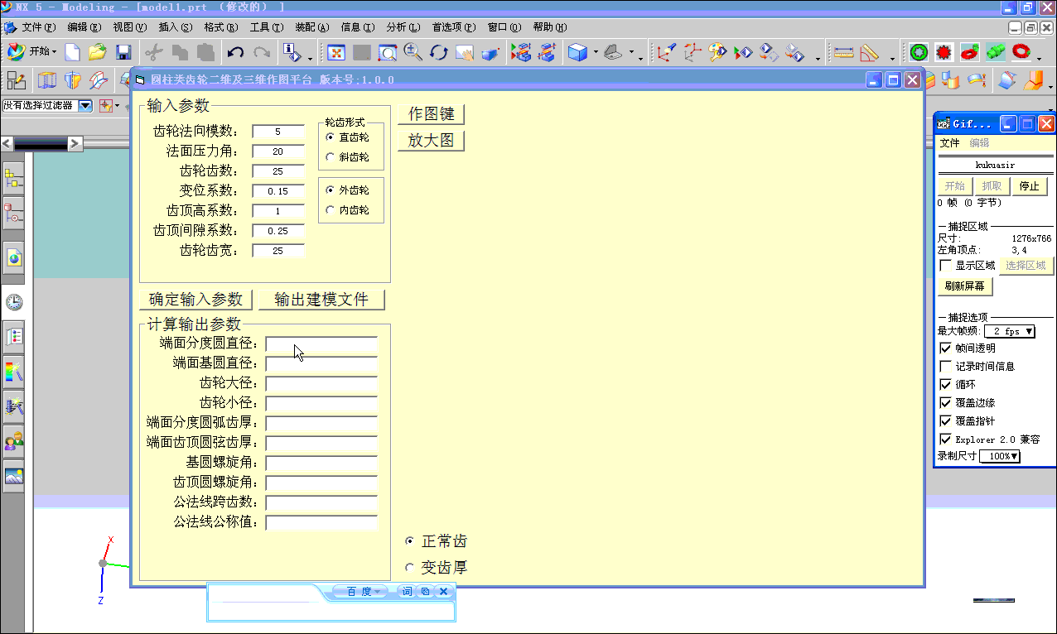Toggle the 循环 checkbox in Gif window
Image resolution: width=1057 pixels, height=634 pixels.
pyautogui.click(x=946, y=385)
